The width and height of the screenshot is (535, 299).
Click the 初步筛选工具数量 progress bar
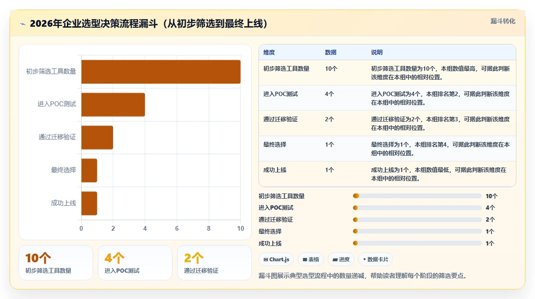[417, 196]
